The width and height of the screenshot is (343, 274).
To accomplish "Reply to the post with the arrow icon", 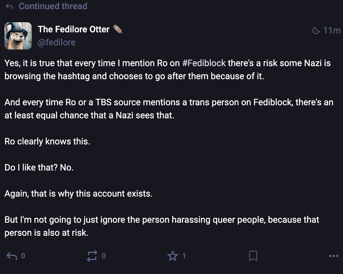I will click(x=11, y=256).
